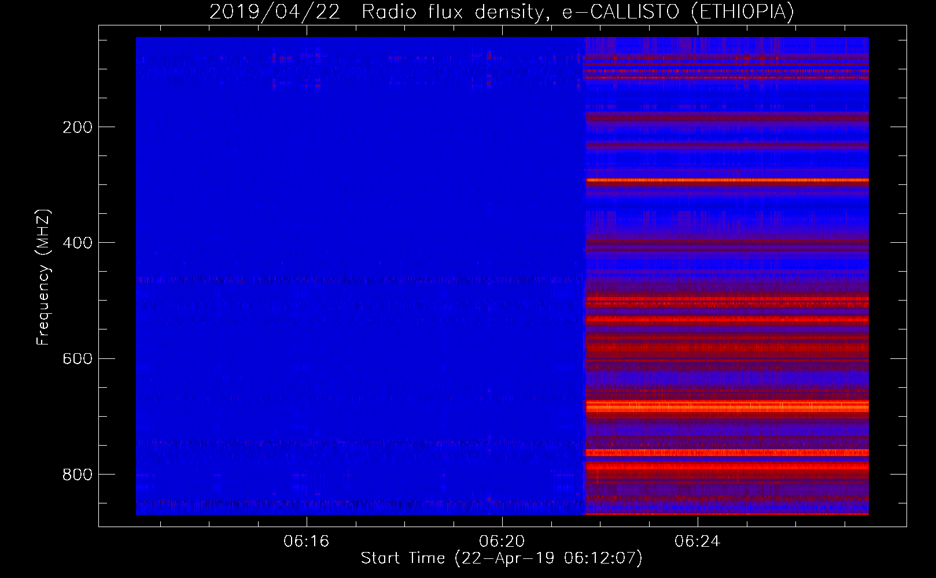This screenshot has height=578, width=936.
Task: Click the date 2019/04/22 in the title
Action: (x=275, y=12)
